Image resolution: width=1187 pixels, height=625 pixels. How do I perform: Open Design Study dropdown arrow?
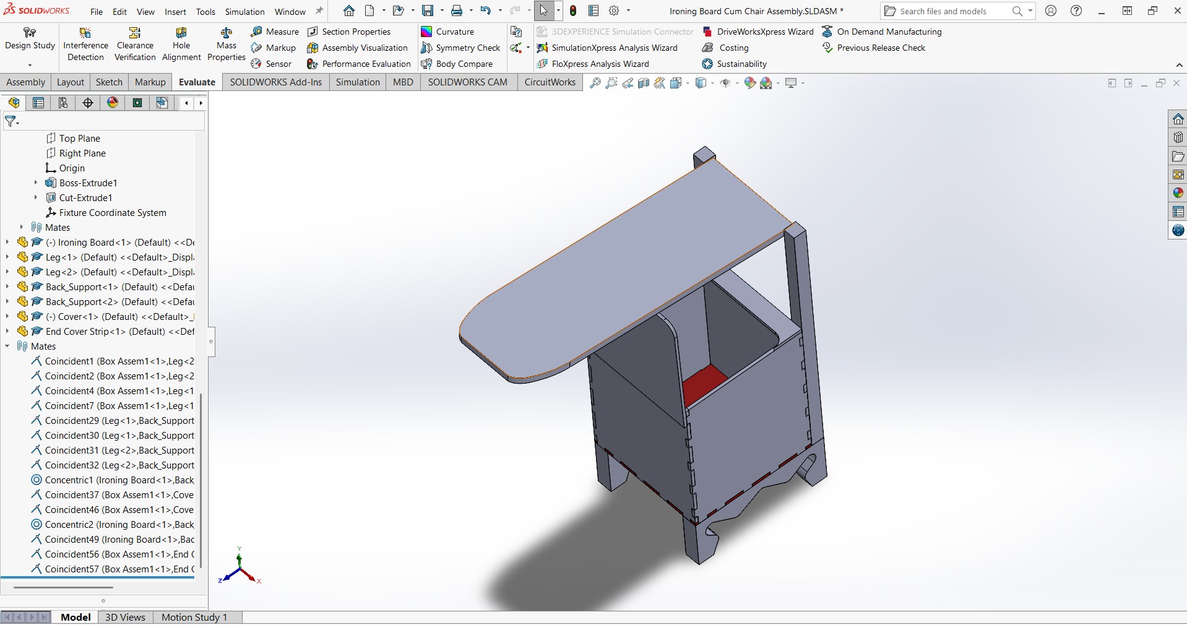click(x=30, y=65)
